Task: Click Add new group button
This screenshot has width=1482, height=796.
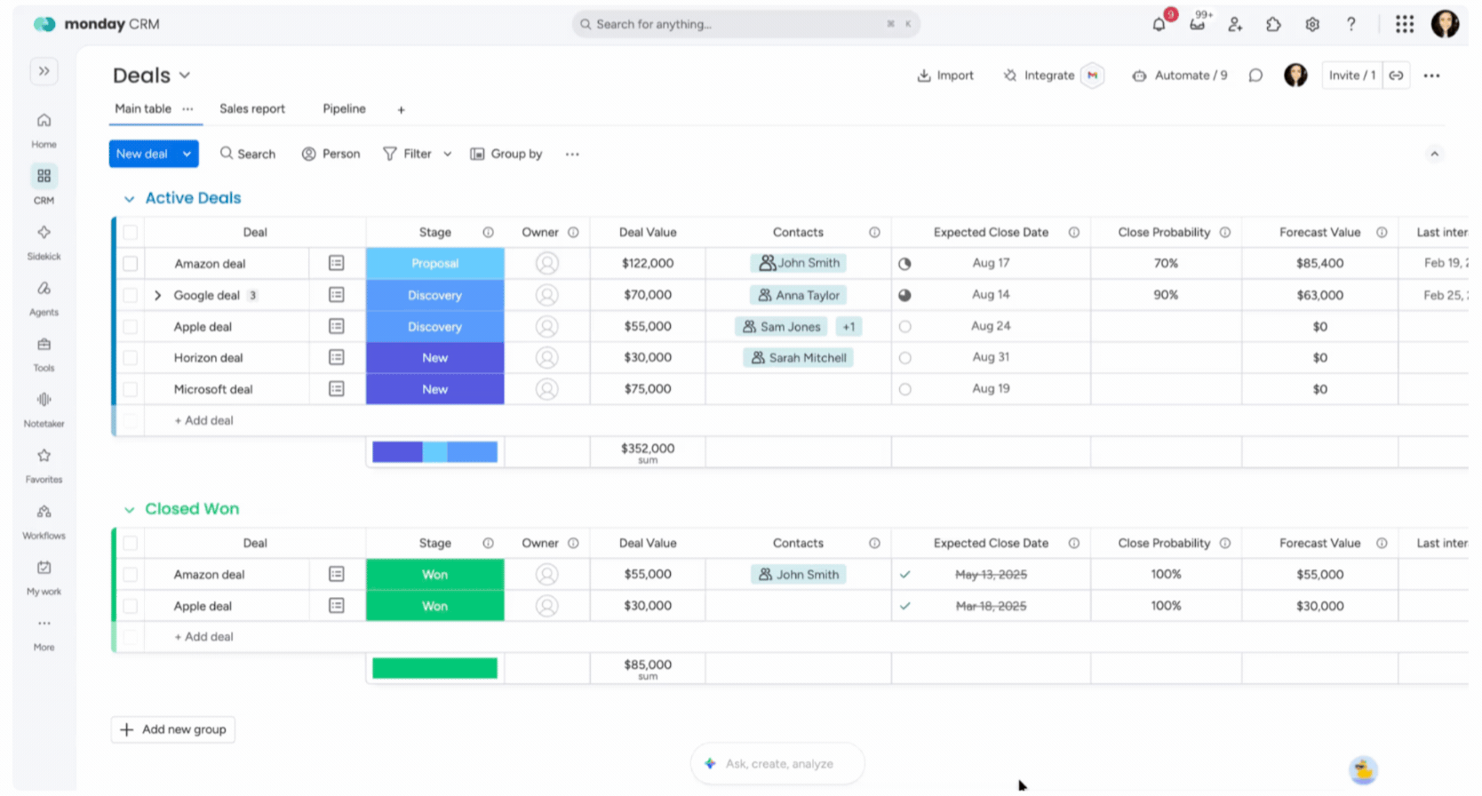Action: point(173,729)
